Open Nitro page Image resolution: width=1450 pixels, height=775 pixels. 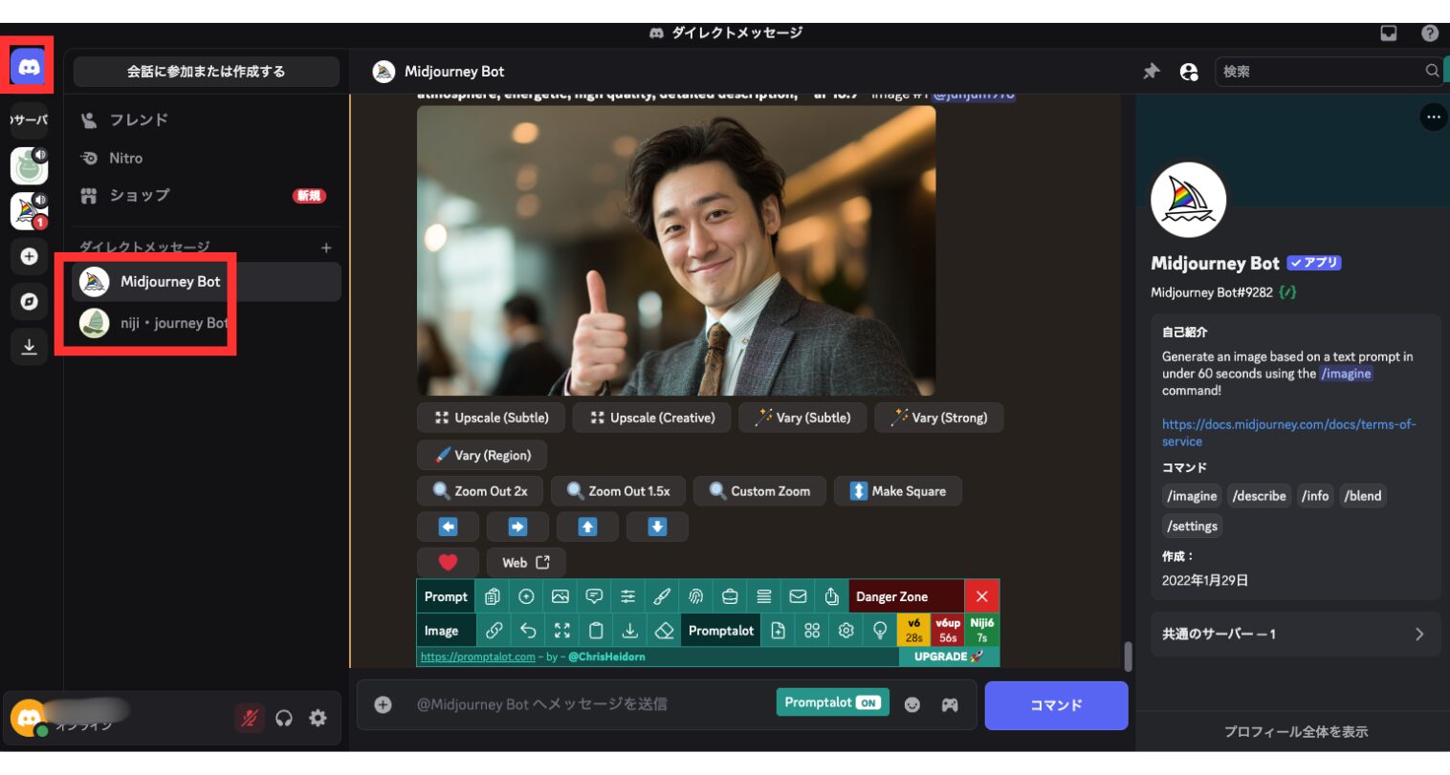(x=207, y=158)
